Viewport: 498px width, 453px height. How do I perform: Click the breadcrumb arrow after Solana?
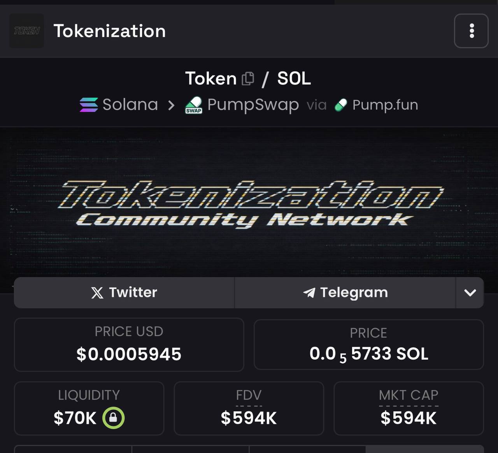coord(171,105)
